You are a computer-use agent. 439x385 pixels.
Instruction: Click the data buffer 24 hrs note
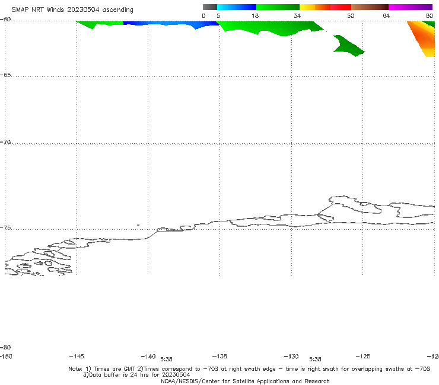[136, 375]
